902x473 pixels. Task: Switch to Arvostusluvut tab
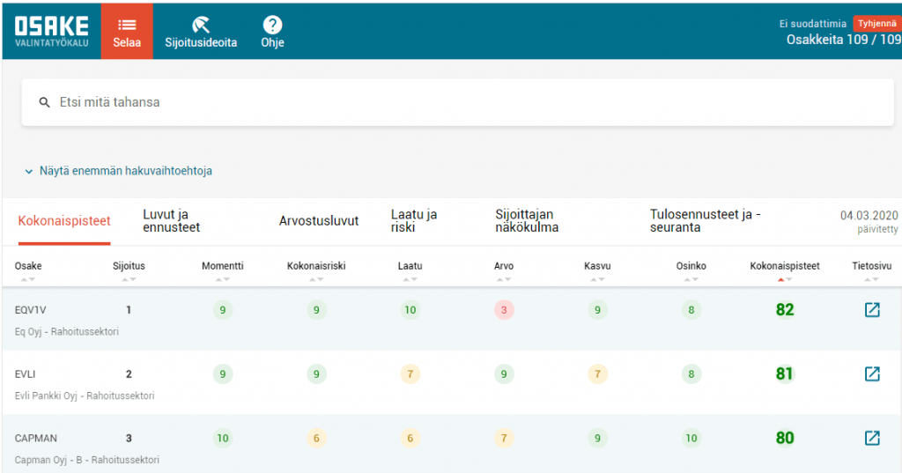coord(319,221)
